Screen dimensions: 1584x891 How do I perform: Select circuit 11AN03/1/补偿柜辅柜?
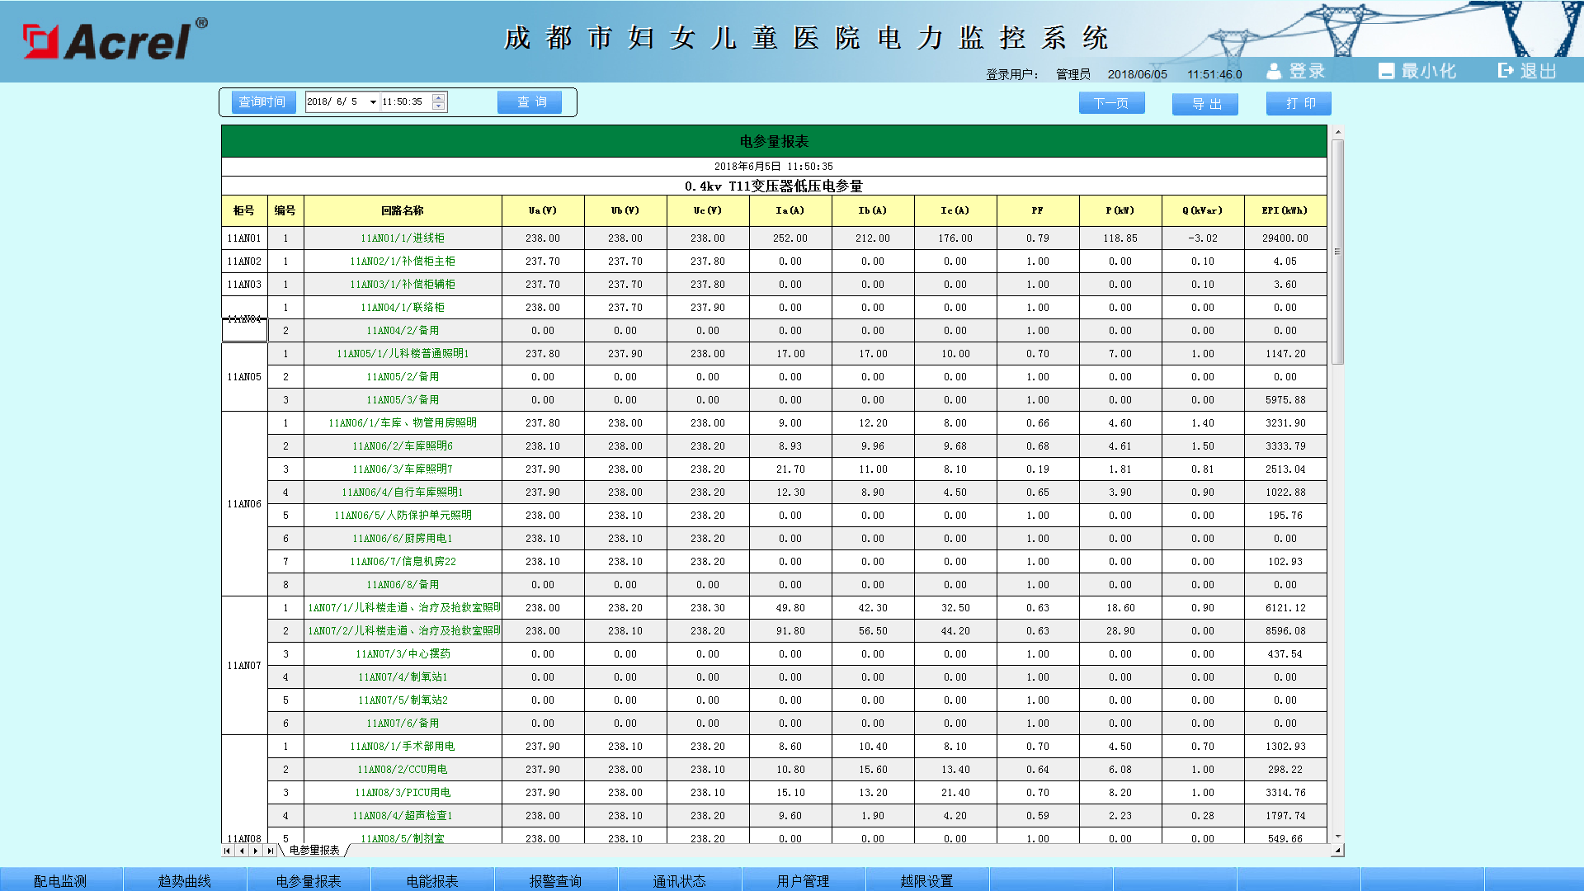[x=403, y=285]
